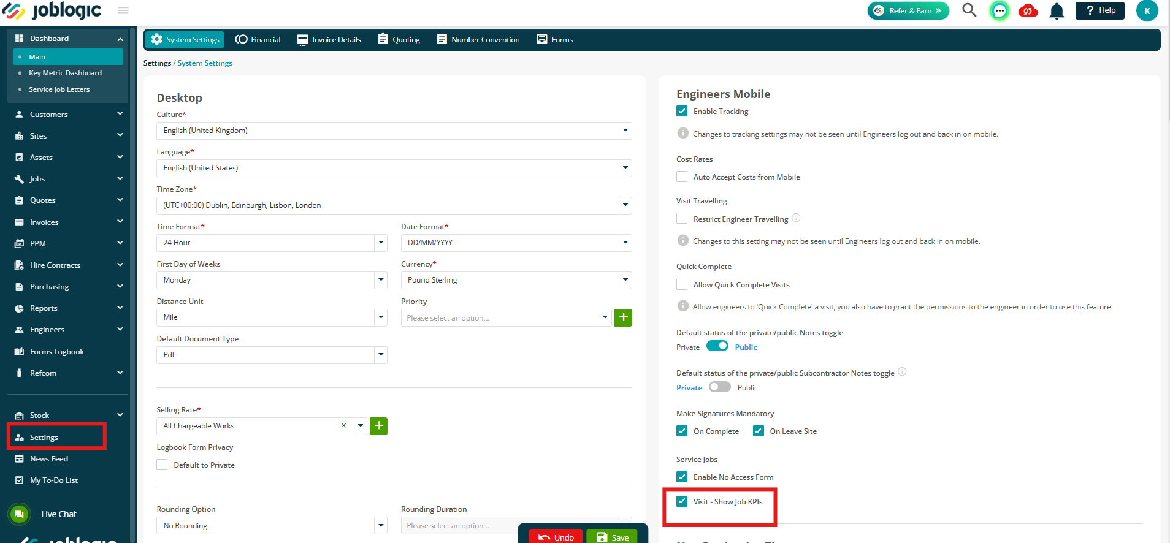Click the Jobs wrench icon
Image resolution: width=1170 pixels, height=543 pixels.
click(19, 179)
